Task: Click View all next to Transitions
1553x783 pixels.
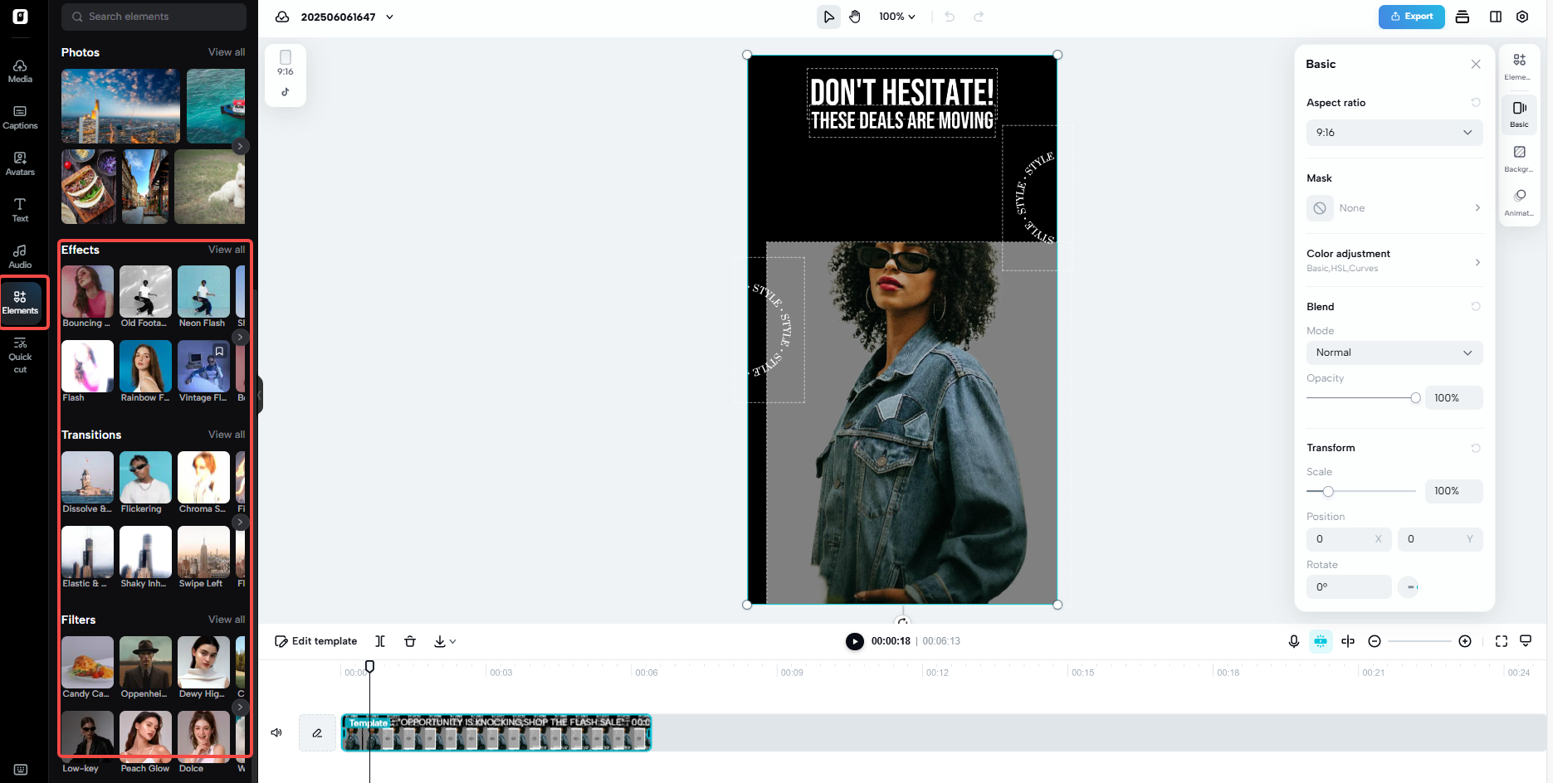Action: point(227,435)
